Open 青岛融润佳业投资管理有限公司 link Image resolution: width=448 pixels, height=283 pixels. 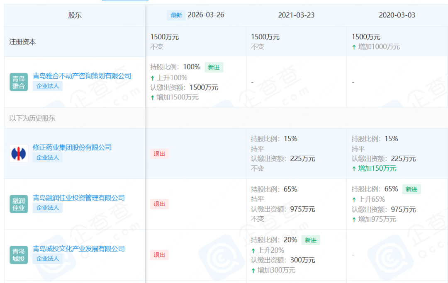coord(78,198)
